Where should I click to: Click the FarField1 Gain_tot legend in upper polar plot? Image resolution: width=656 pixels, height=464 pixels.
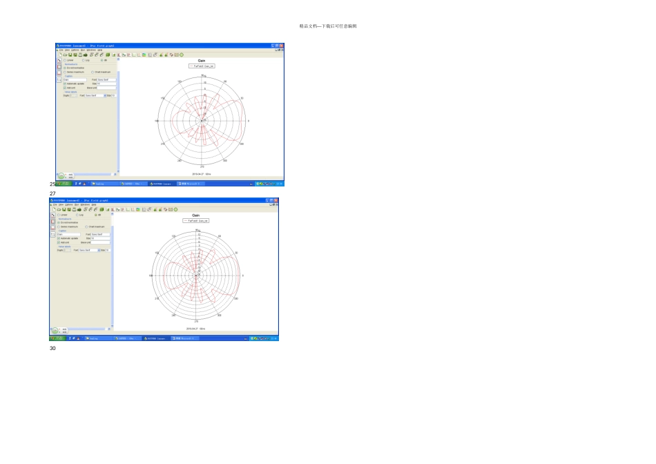click(x=202, y=66)
